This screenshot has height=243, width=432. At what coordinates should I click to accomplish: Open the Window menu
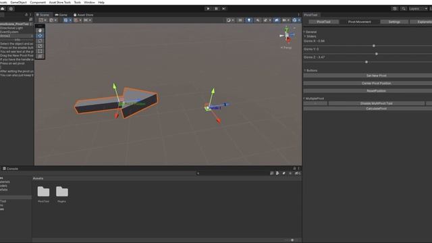[89, 2]
